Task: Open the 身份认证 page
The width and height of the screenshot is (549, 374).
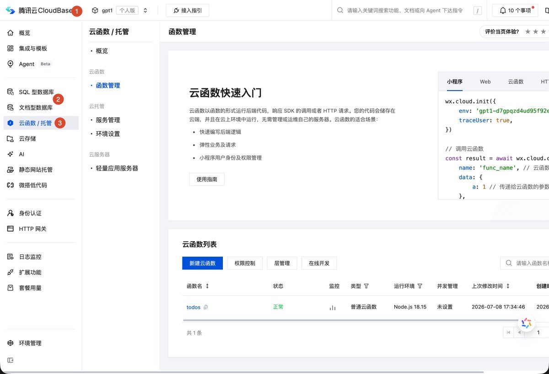Action: click(x=30, y=213)
